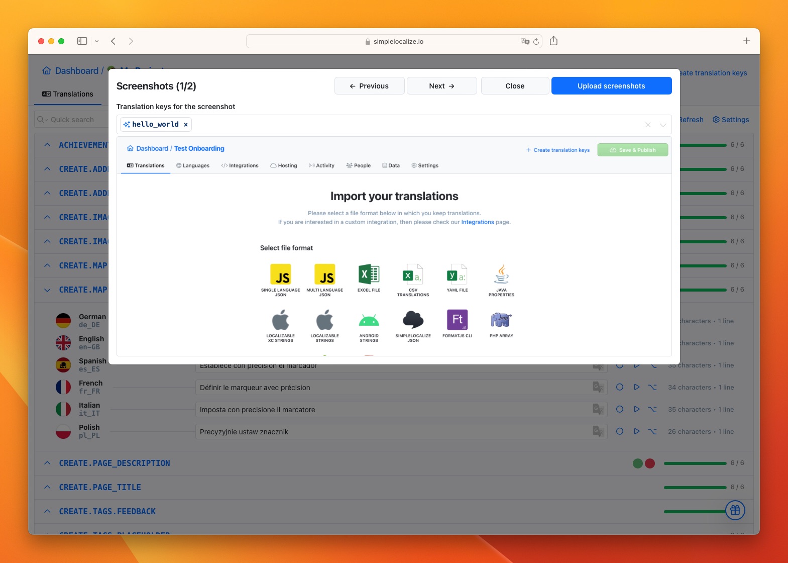Open Safari sidebar options dropdown chevron
Viewport: 788px width, 563px height.
click(x=96, y=41)
